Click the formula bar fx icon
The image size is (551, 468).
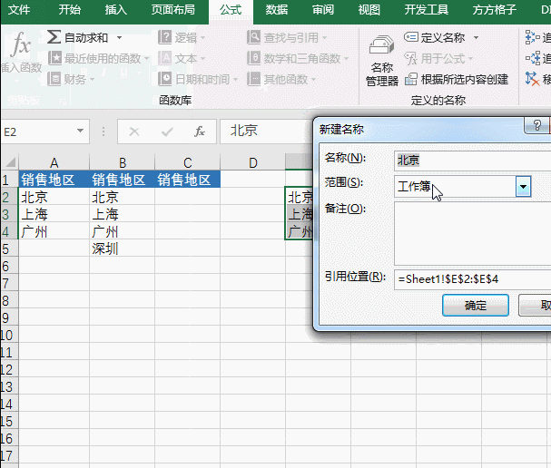(200, 132)
